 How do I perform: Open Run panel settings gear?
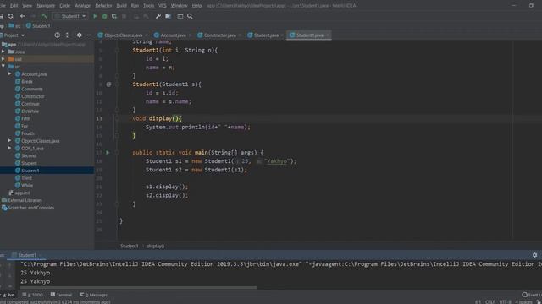point(534,255)
